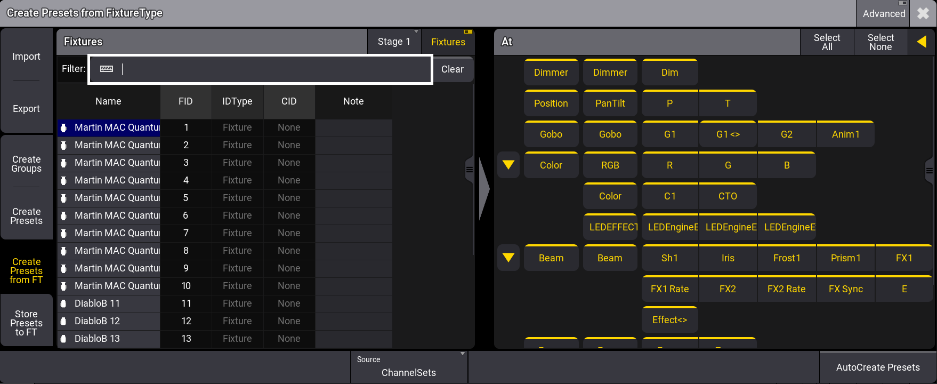This screenshot has width=937, height=384.
Task: Open the Stage 1 selector
Action: 394,42
